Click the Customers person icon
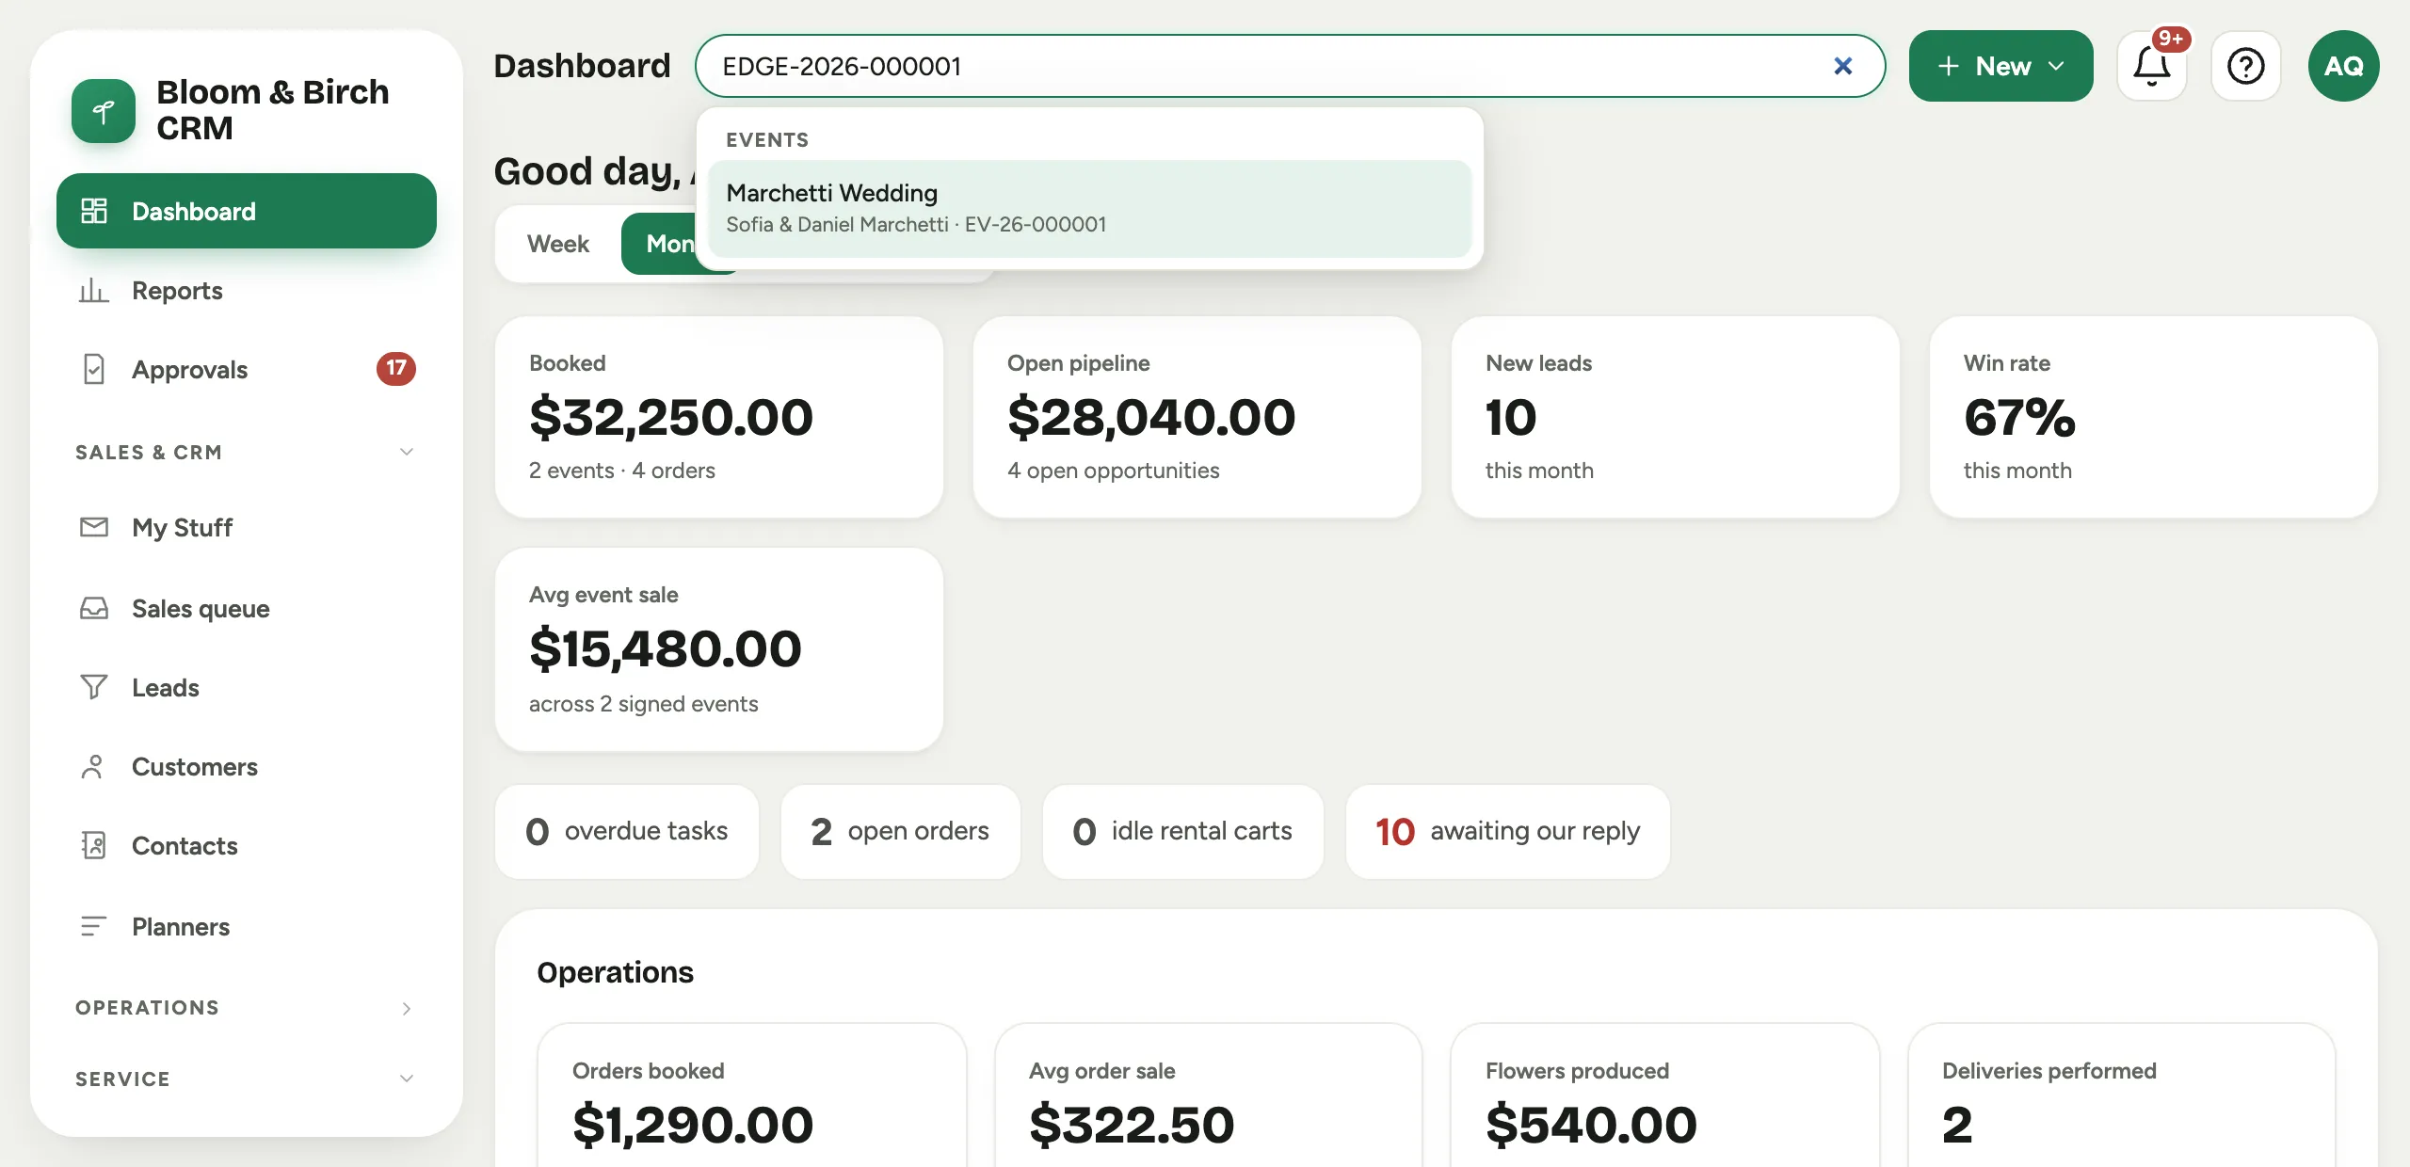The image size is (2410, 1167). 92,766
